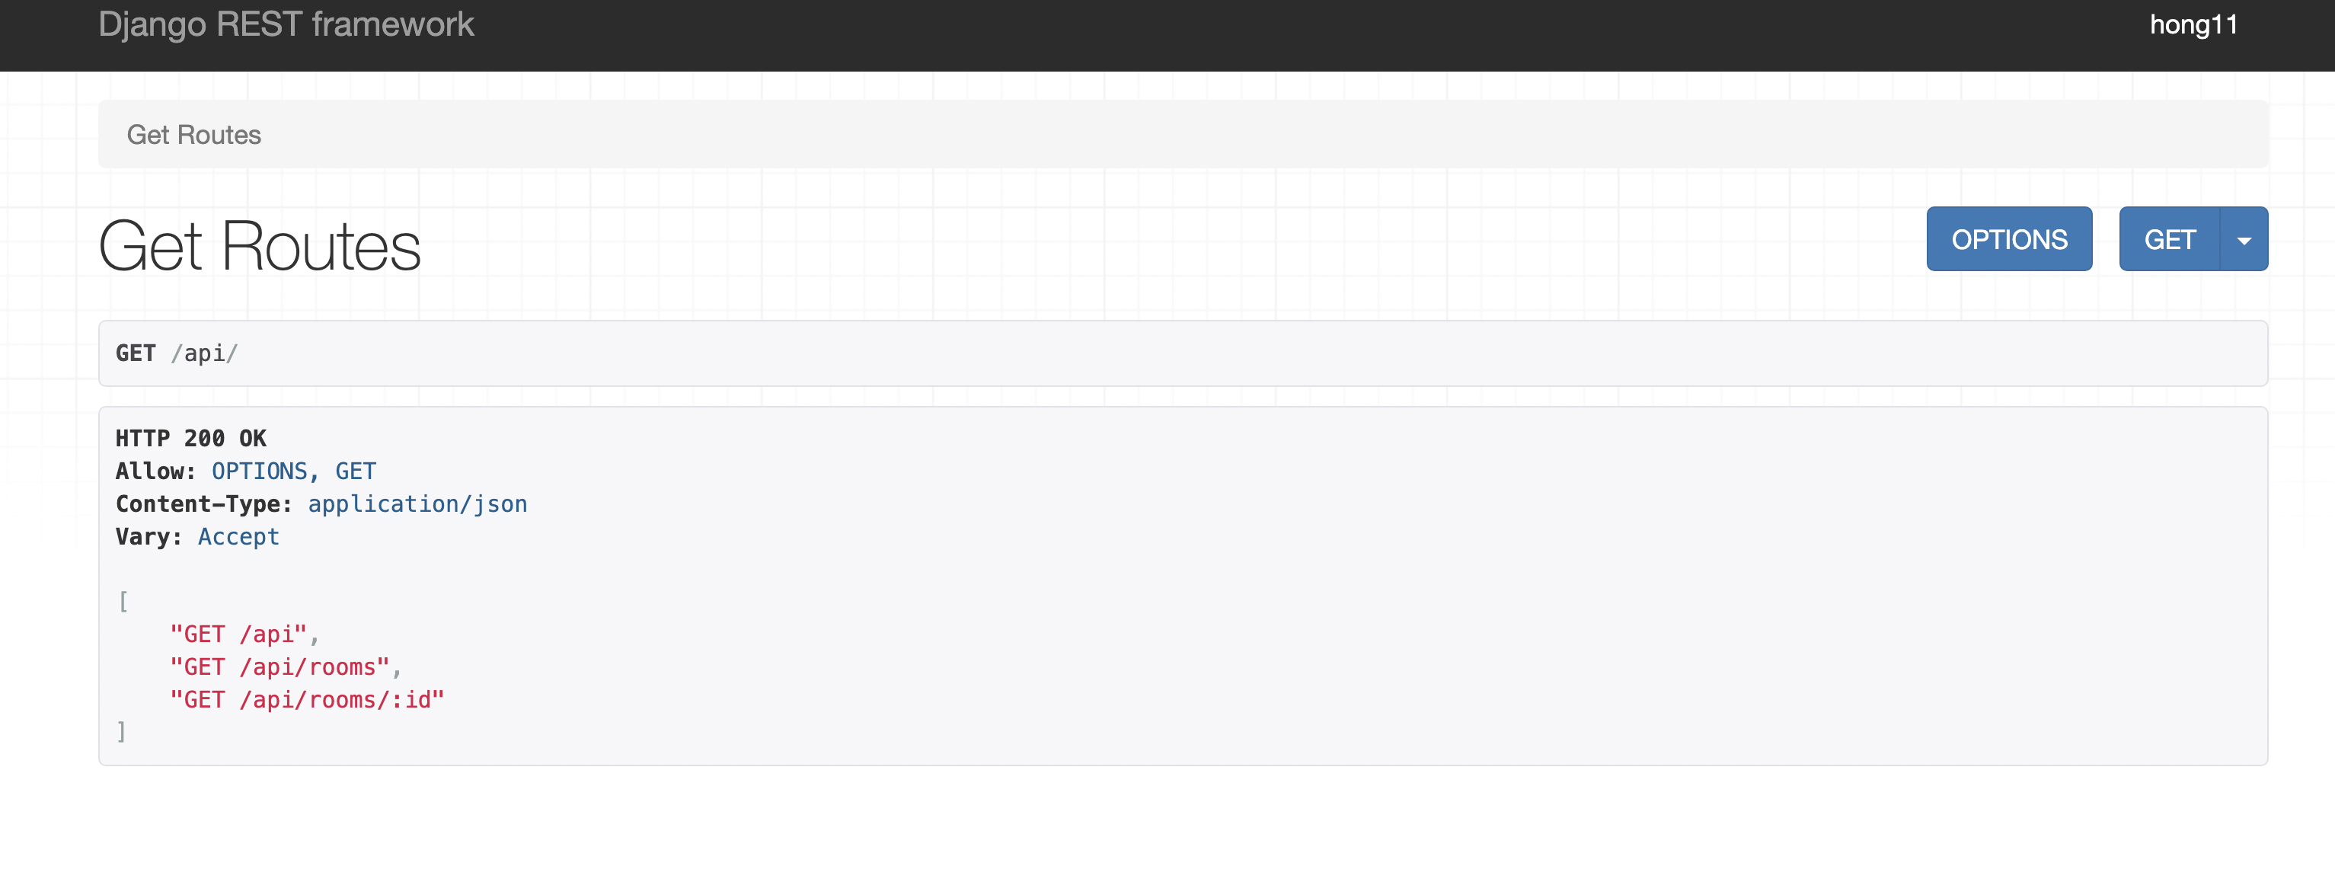Click the blue GET button

pyautogui.click(x=2169, y=239)
